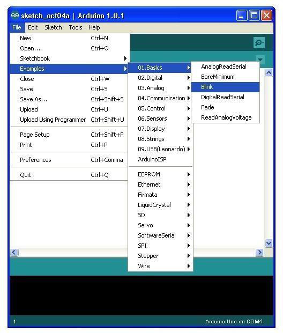Open the Sketch menu

pyautogui.click(x=53, y=27)
